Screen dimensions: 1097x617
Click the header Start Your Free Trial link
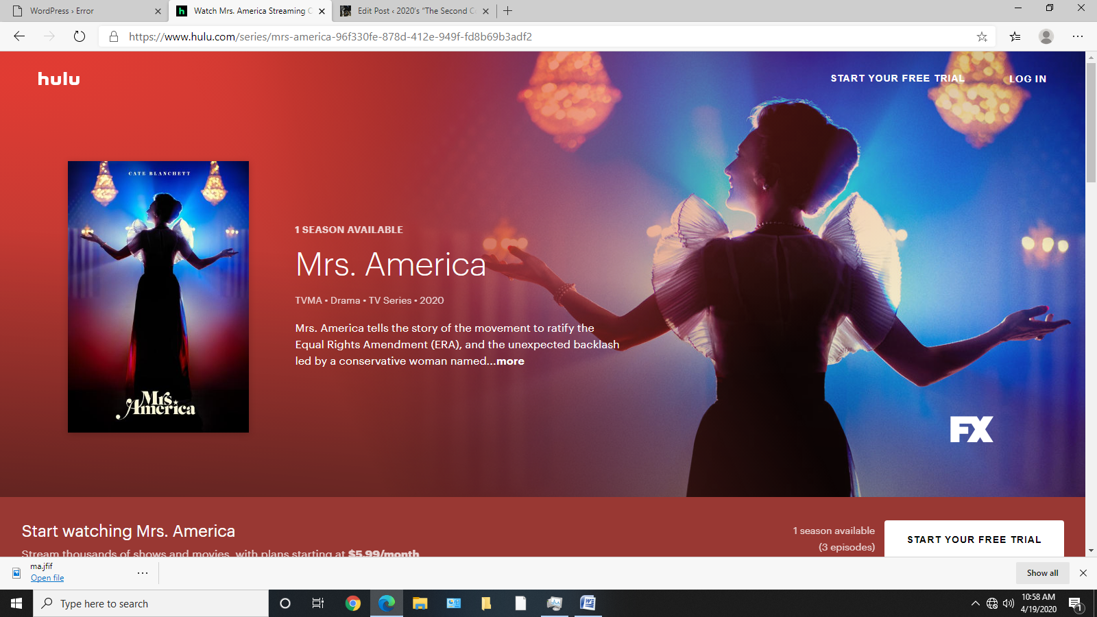click(x=897, y=78)
